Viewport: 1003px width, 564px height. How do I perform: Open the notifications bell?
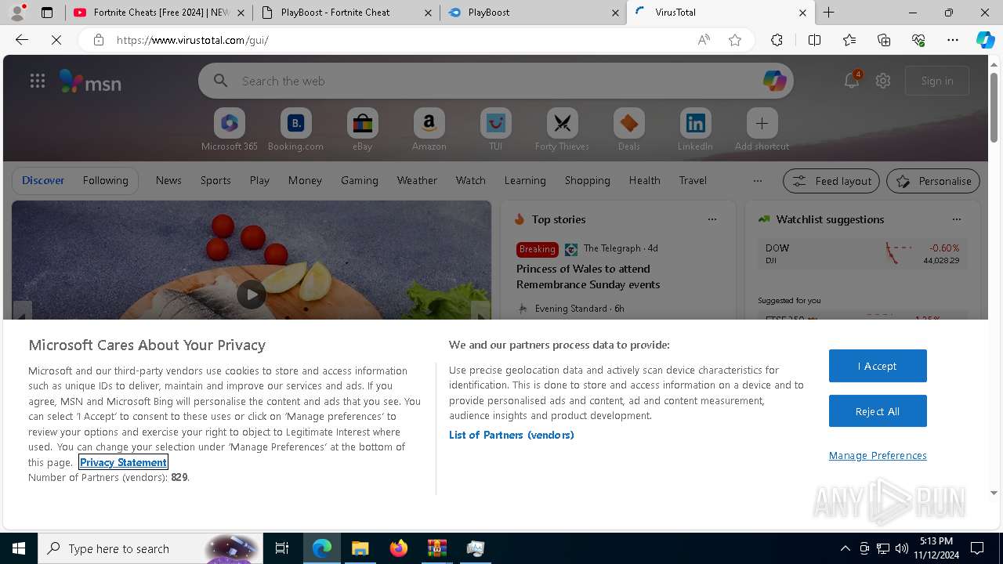click(852, 81)
